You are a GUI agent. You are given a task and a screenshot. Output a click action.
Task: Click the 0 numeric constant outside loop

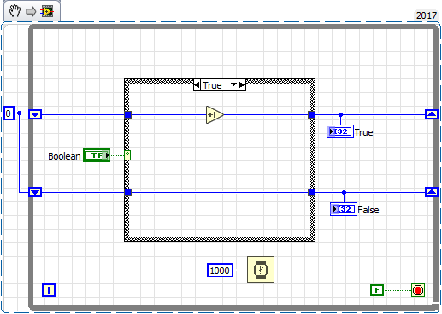click(9, 113)
